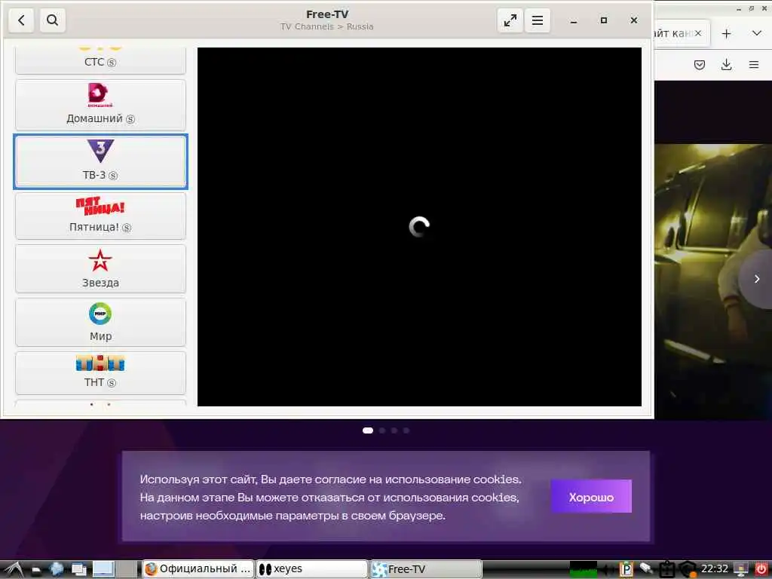Select the fourth carousel indicator dot
772x579 pixels.
(x=406, y=430)
